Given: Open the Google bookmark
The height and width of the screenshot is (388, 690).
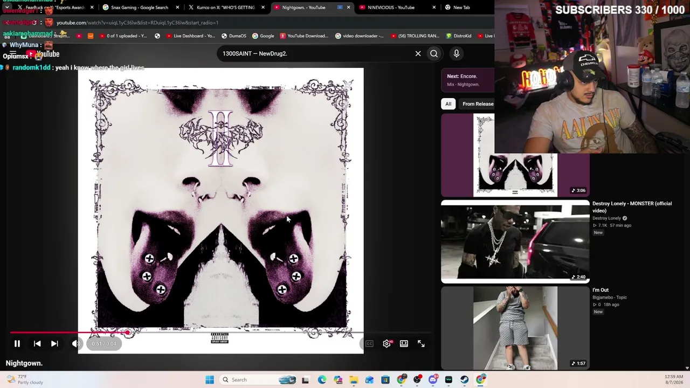Looking at the screenshot, I should [263, 36].
